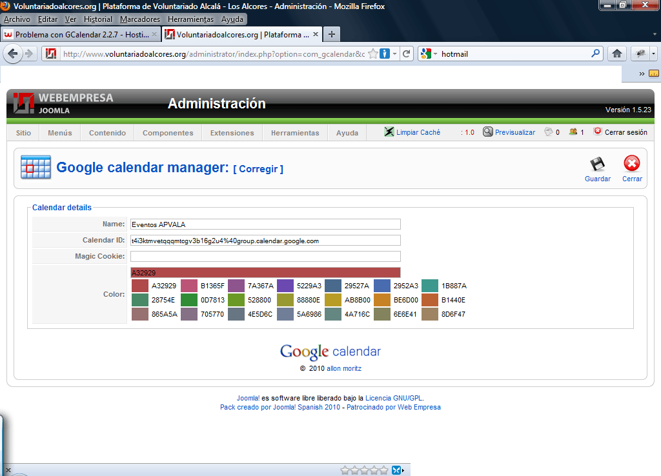
Task: Open a new tab with the plus button
Action: pyautogui.click(x=332, y=34)
